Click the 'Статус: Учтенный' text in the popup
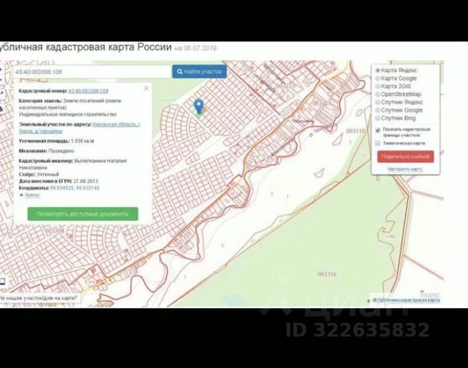The height and width of the screenshot is (368, 468). [39, 174]
